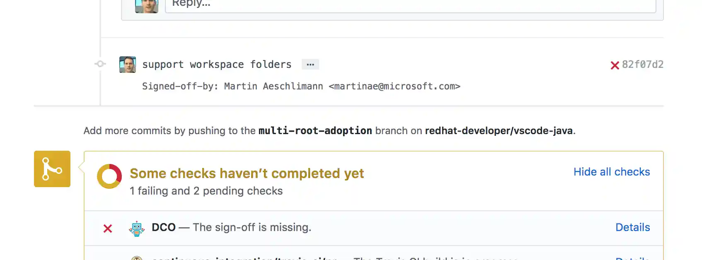This screenshot has height=260, width=702.
Task: Collapse checks using Hide all checks
Action: click(x=612, y=172)
